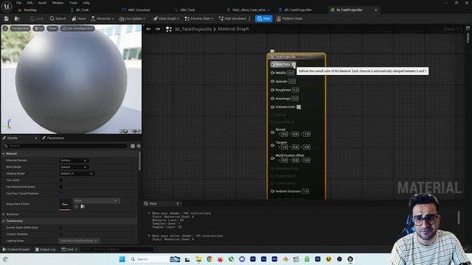Open the File menu
The height and width of the screenshot is (265, 472).
18,3
